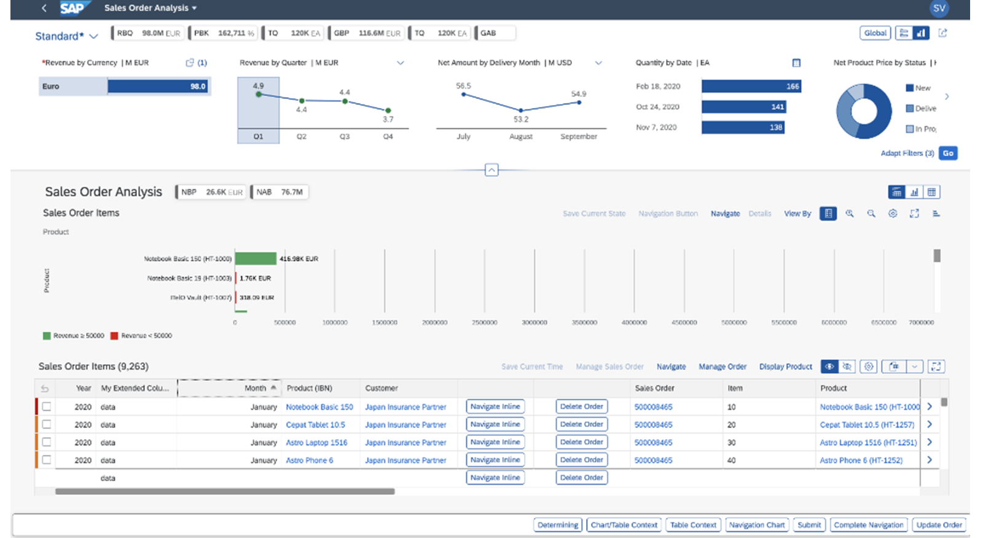Share the page via the share icon

click(x=943, y=33)
